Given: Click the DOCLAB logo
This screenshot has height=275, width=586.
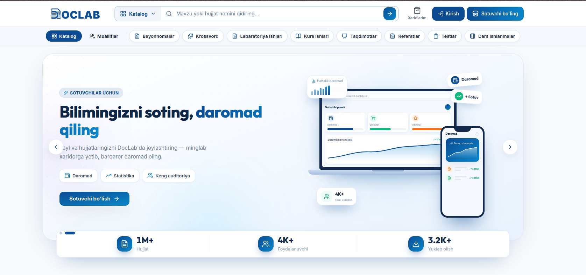Looking at the screenshot, I should 76,14.
